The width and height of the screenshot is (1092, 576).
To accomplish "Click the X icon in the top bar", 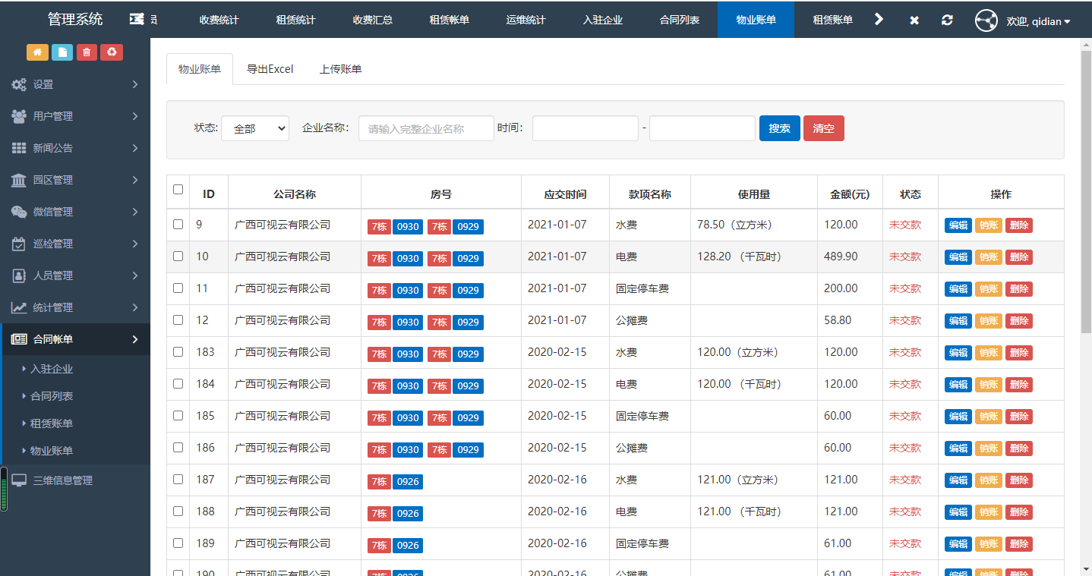I will [x=914, y=20].
